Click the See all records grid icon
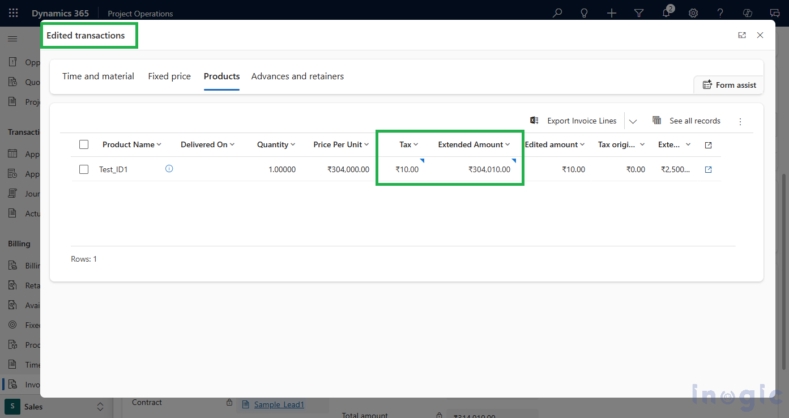 tap(656, 120)
